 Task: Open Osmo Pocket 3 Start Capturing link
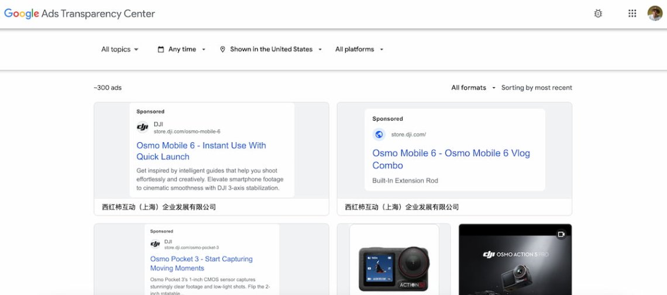click(x=201, y=263)
